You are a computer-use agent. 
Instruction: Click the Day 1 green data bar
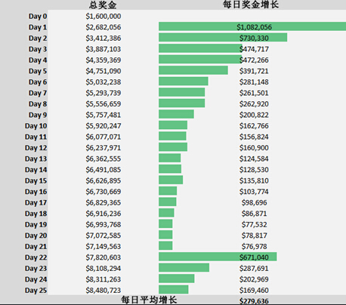tap(252, 26)
